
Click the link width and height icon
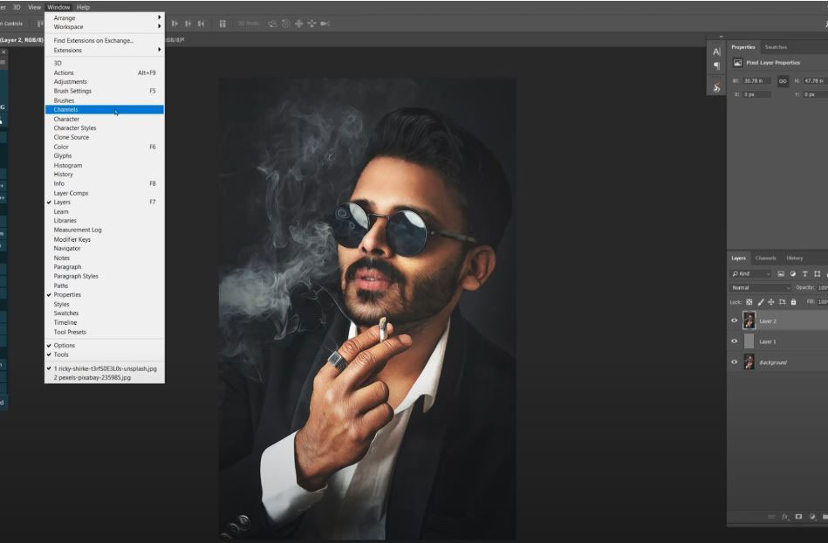(x=783, y=81)
